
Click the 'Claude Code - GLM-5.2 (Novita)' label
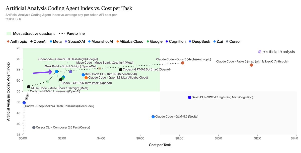click(177, 117)
